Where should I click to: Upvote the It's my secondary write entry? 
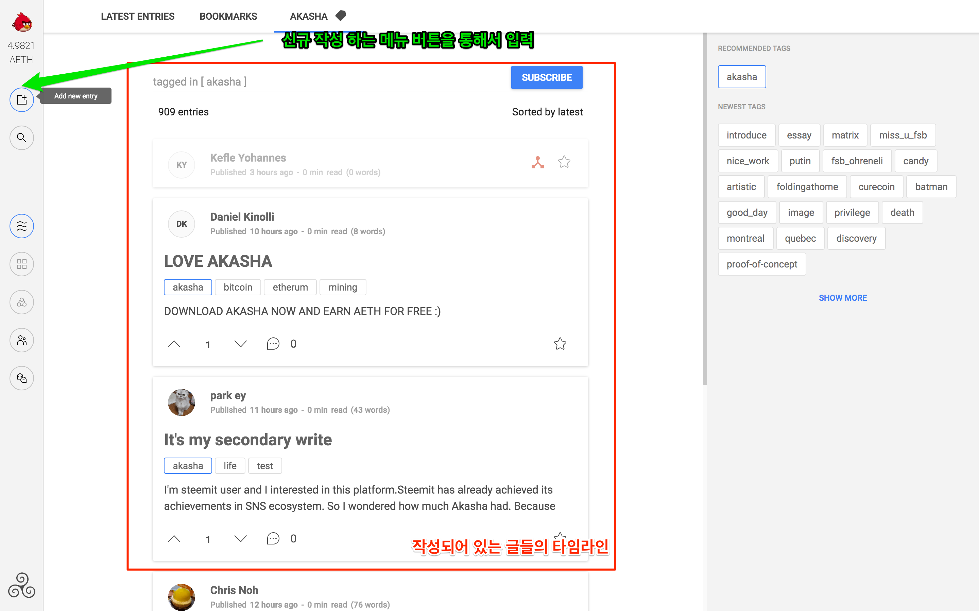coord(174,539)
